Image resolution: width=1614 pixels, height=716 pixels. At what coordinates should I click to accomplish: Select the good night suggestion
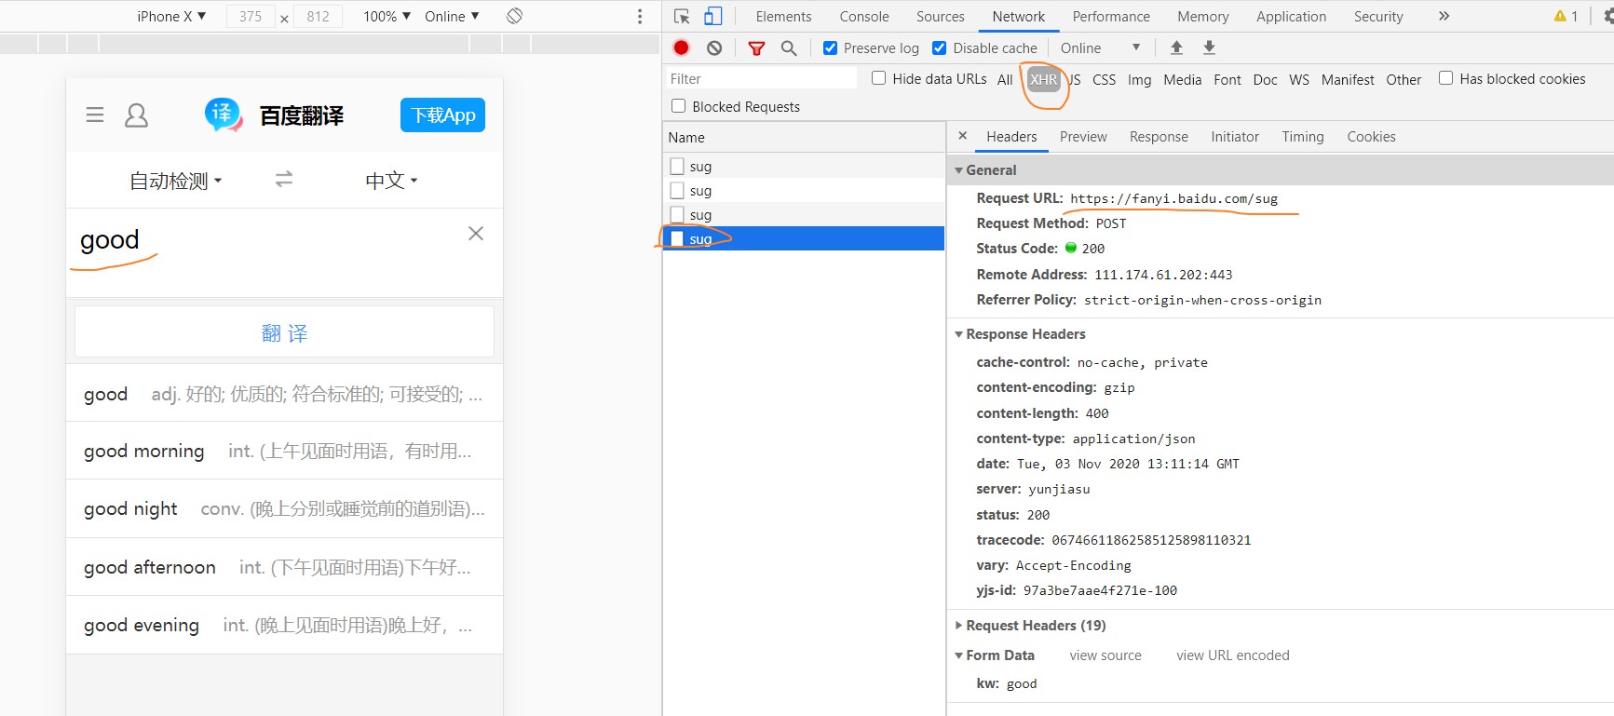click(x=284, y=508)
